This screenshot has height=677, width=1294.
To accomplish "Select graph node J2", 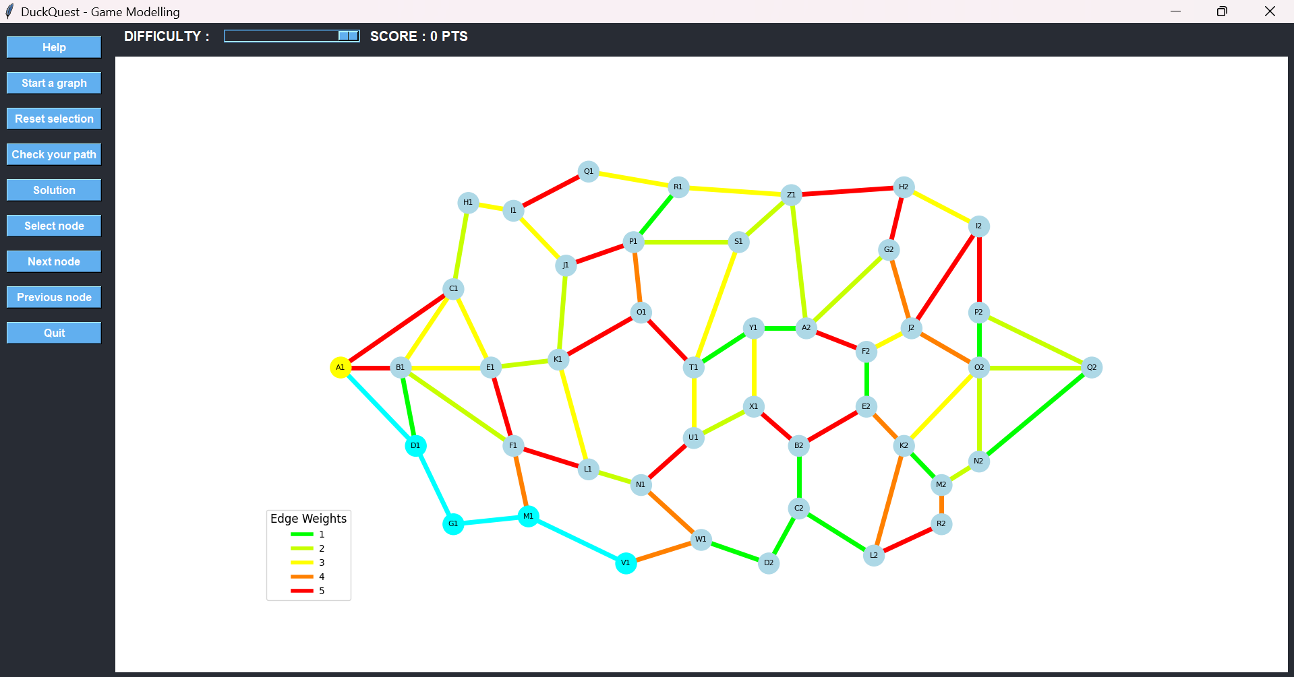I will click(911, 328).
